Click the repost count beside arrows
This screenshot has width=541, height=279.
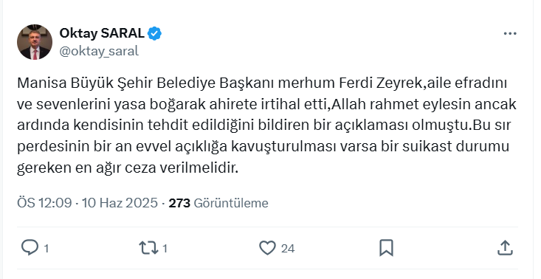coord(165,249)
